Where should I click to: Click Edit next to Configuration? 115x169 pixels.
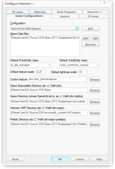90,28
